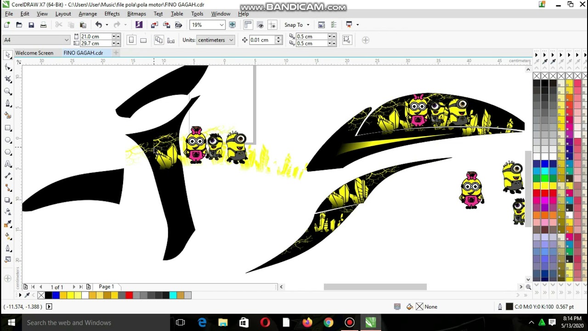Toggle current page layout button

pos(171,40)
